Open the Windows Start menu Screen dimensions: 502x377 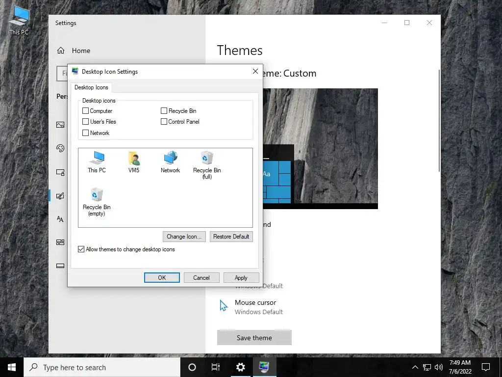coord(12,367)
